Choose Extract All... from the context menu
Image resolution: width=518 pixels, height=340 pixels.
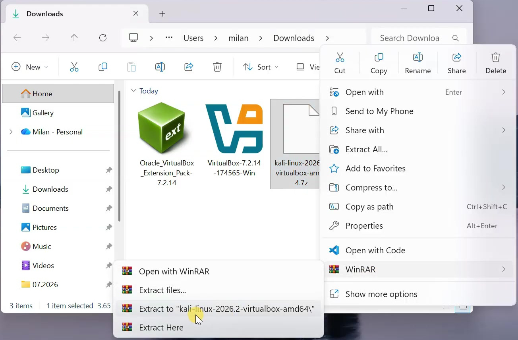(x=418, y=150)
